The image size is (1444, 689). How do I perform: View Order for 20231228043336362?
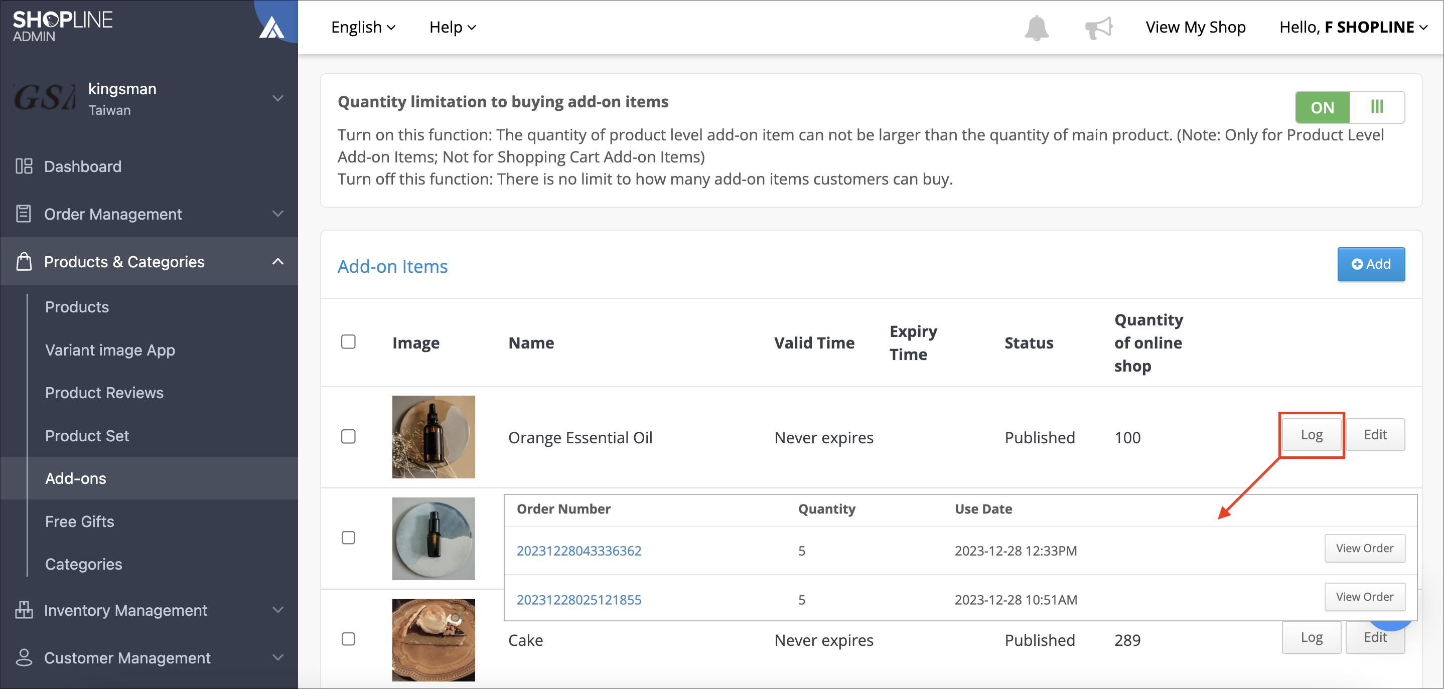coord(1365,549)
